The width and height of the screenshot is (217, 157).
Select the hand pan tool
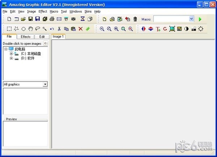[x=31, y=29]
